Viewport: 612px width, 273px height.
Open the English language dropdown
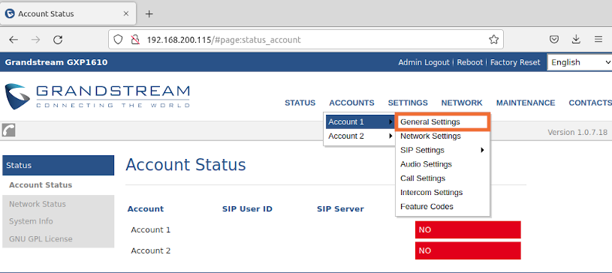(x=579, y=62)
